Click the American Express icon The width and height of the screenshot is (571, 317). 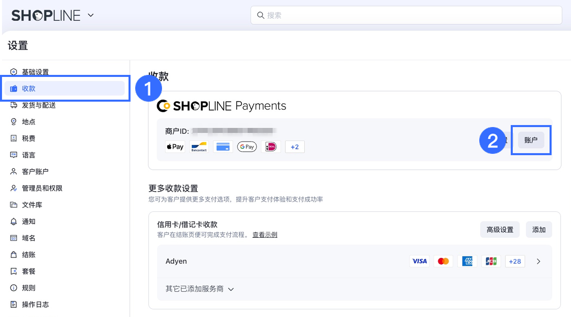[467, 261]
